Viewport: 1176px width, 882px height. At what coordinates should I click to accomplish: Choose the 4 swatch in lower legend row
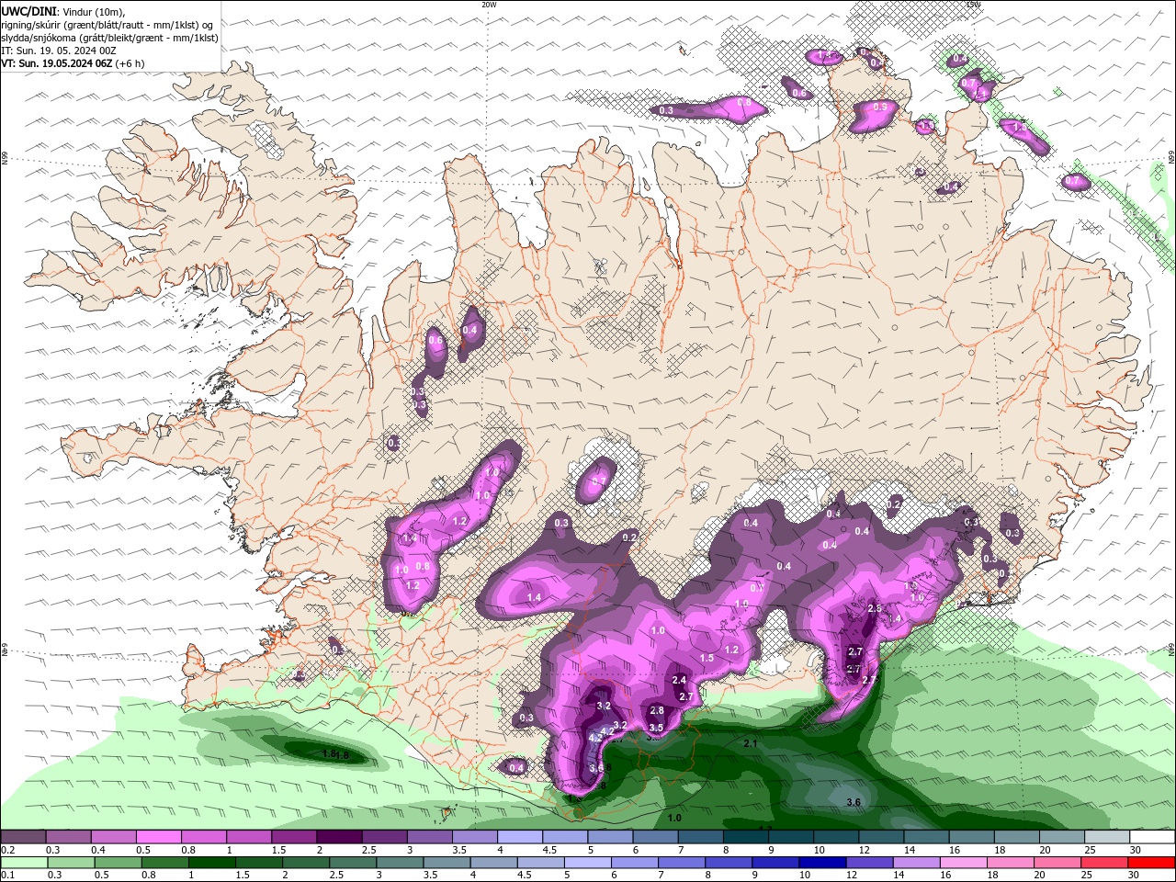[x=493, y=863]
